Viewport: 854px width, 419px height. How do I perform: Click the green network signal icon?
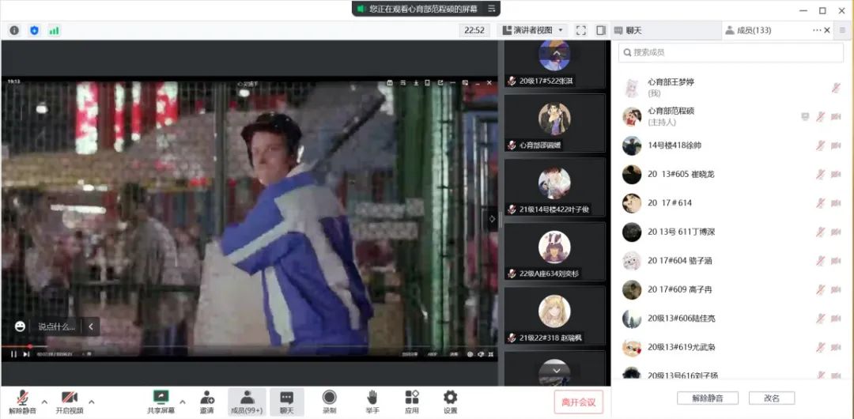(54, 30)
